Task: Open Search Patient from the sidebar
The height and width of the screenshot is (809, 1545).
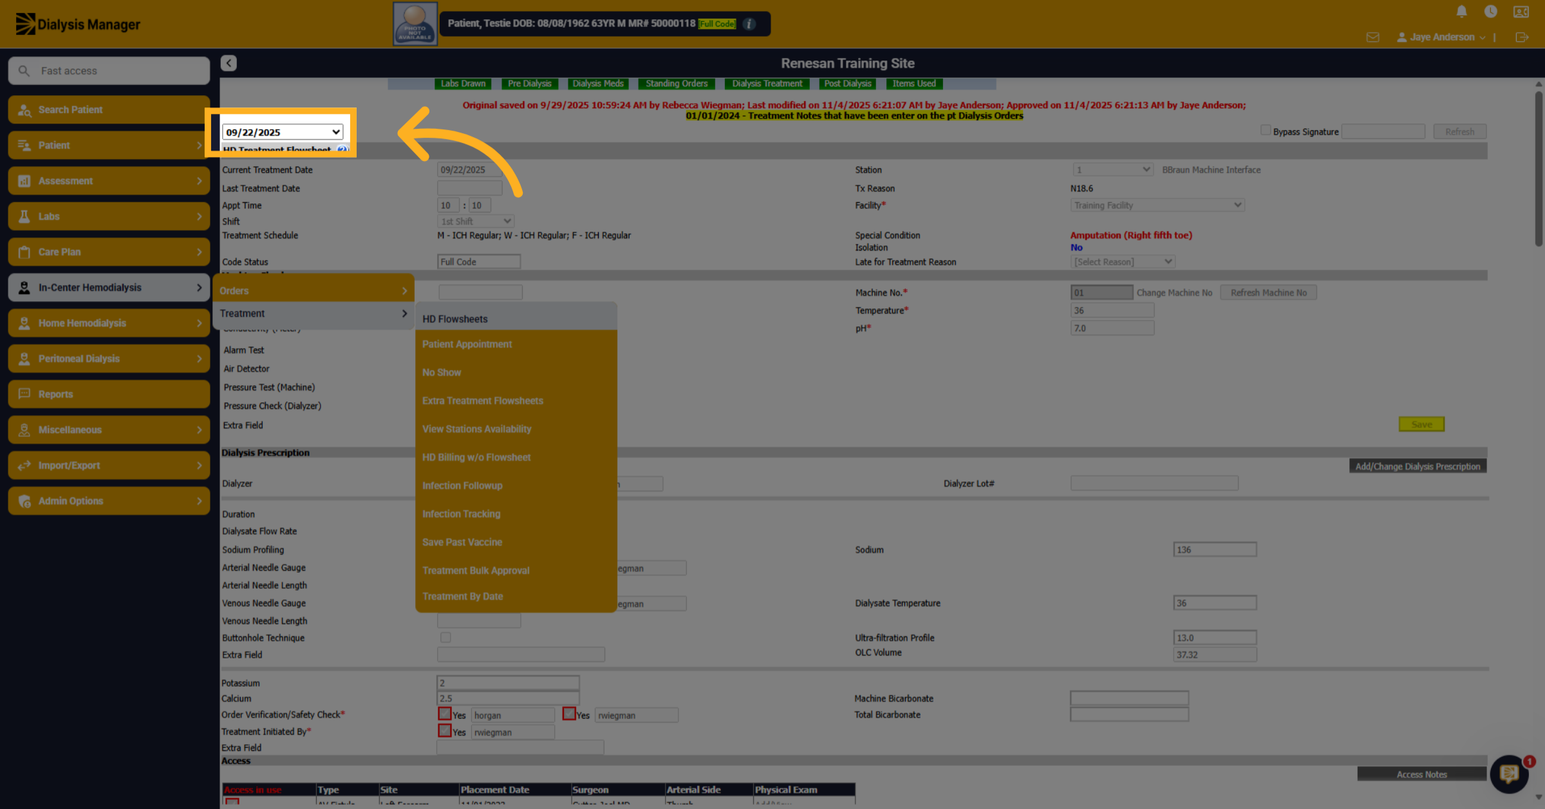Action: point(109,109)
